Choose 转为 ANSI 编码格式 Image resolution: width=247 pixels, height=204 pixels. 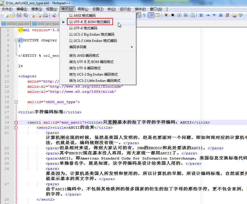98,56
